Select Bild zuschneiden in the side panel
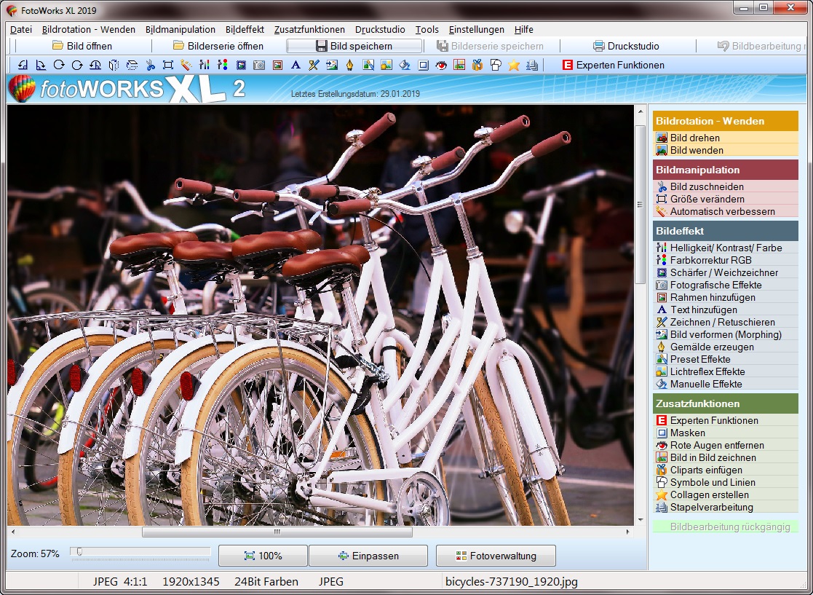 click(726, 186)
